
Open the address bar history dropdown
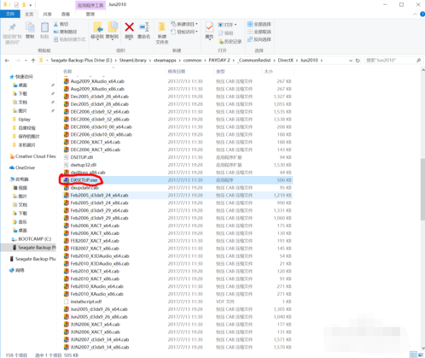pos(351,61)
